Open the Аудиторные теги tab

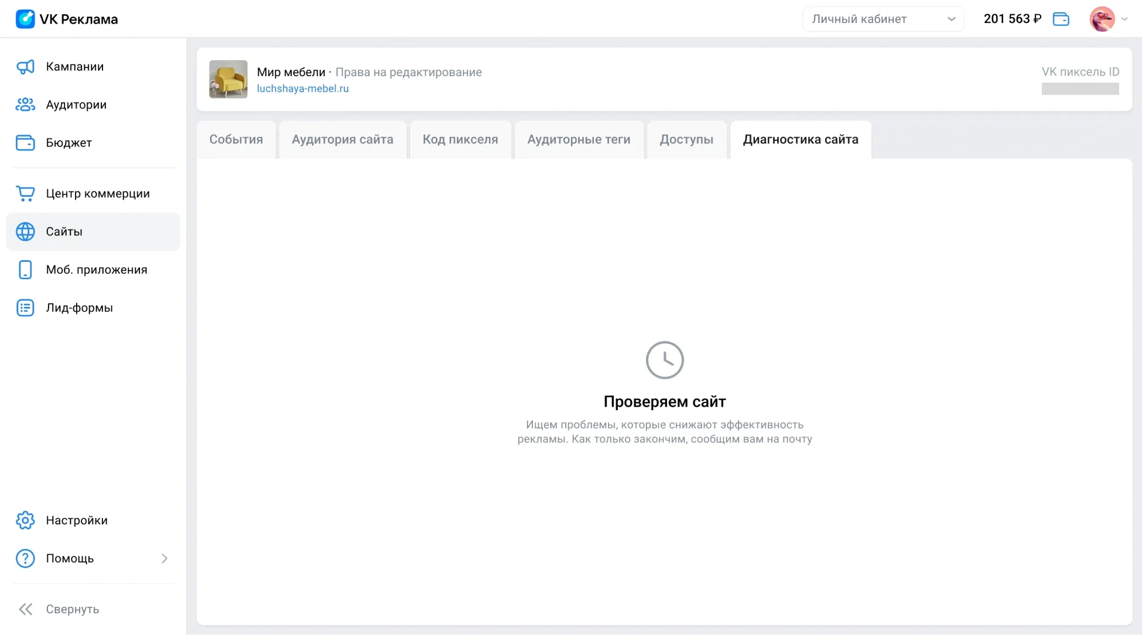click(579, 139)
